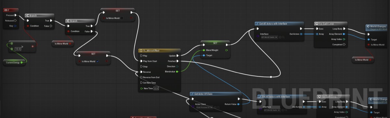This screenshot has height=118, width=390.
Task: Click the output pin of the Current Energy variable node
Action: (22, 62)
